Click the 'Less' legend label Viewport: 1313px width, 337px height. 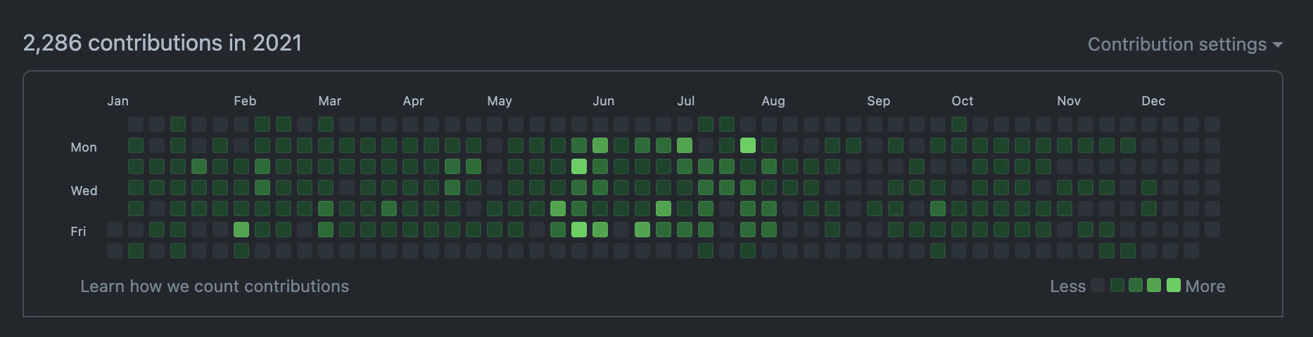(x=1067, y=286)
